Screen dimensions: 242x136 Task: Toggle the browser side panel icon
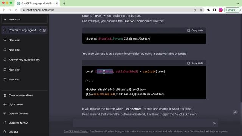(214, 10)
